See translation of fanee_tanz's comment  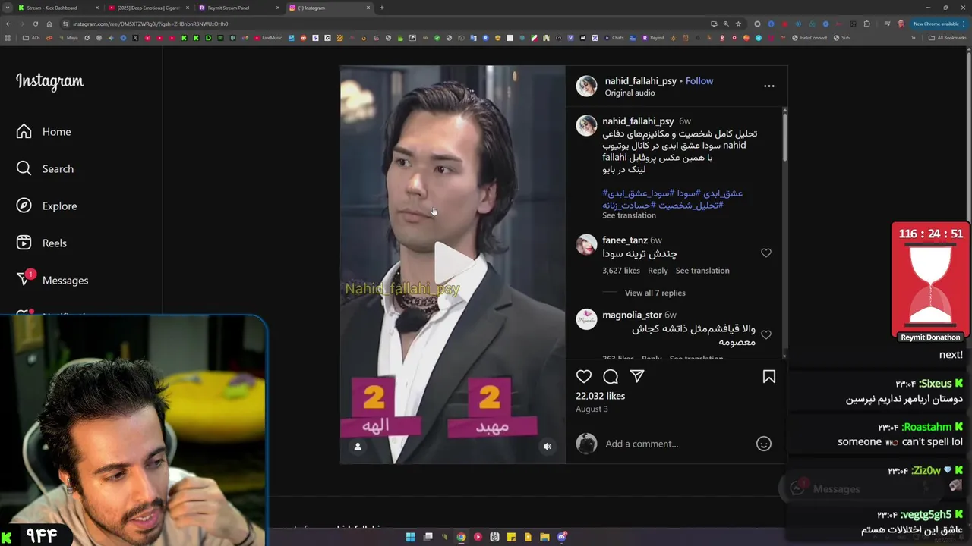click(702, 271)
